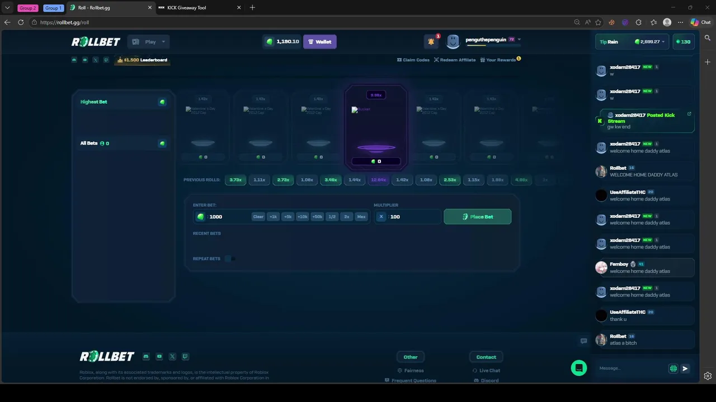Viewport: 716px width, 402px height.
Task: Toggle the Repeat Bets switch
Action: [230, 259]
